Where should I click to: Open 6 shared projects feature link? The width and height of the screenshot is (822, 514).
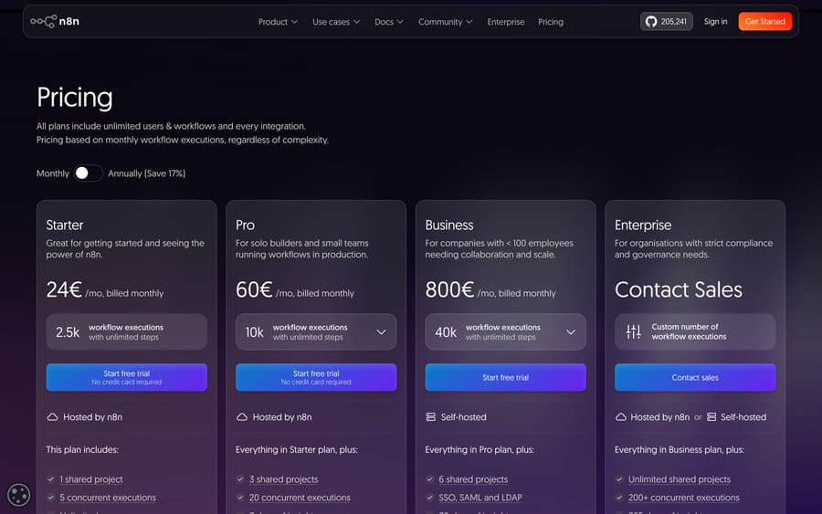pyautogui.click(x=473, y=479)
